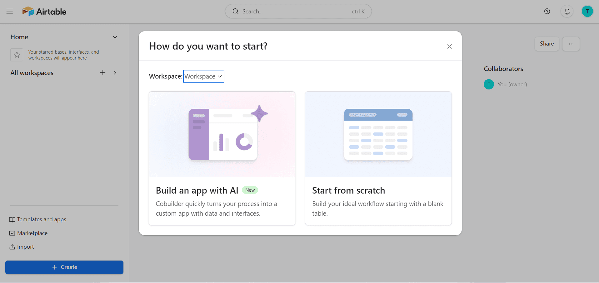Close the 'How do you want to start?' dialog
The width and height of the screenshot is (599, 283).
[x=449, y=46]
